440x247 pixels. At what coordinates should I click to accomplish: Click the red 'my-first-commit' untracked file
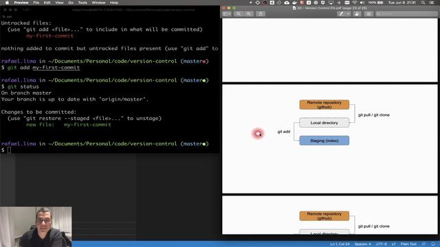tap(49, 36)
